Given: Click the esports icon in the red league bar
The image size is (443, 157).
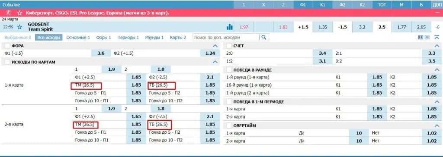Looking at the screenshot, I should 8,13.
